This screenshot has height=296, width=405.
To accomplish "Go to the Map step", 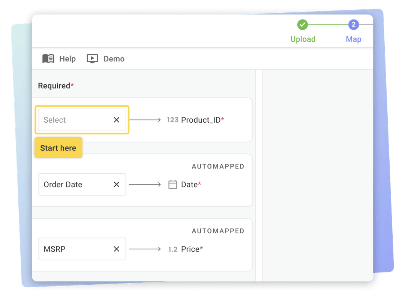I will pos(353,39).
